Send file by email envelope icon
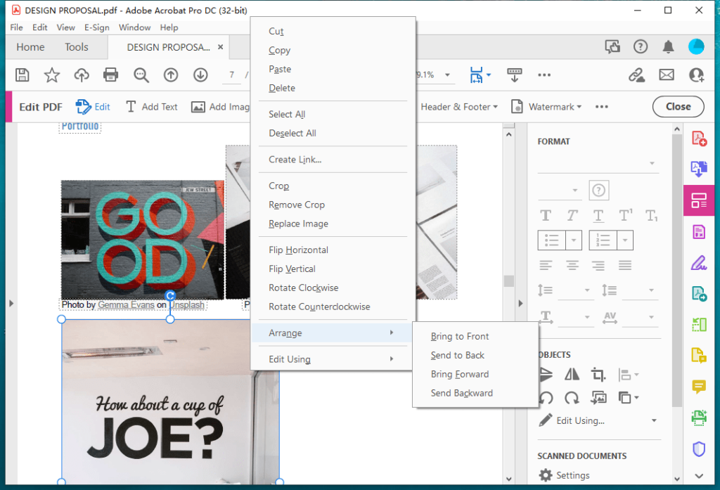Viewport: 720px width, 490px height. tap(667, 75)
